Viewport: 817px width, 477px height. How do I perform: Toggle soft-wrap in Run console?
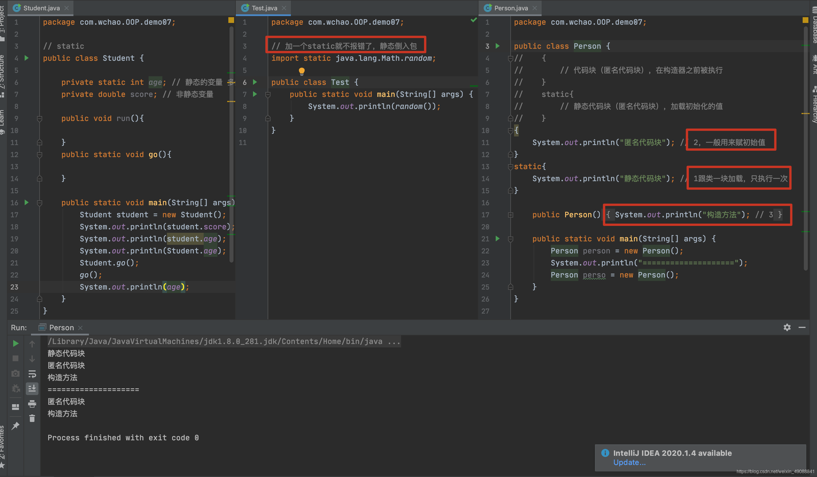(x=32, y=374)
